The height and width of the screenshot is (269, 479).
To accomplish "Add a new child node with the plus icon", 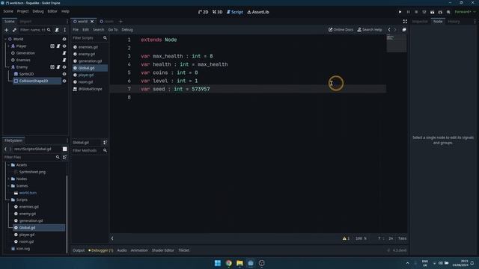I will pyautogui.click(x=7, y=30).
